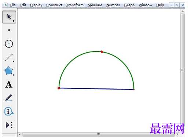Open the Measure menu

click(x=95, y=5)
